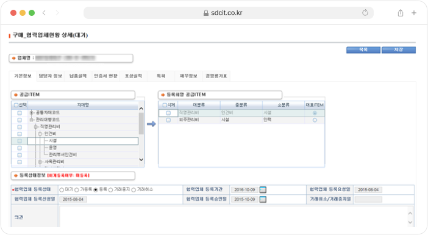Click the browser share icon
This screenshot has width=428, height=235.
(x=400, y=13)
